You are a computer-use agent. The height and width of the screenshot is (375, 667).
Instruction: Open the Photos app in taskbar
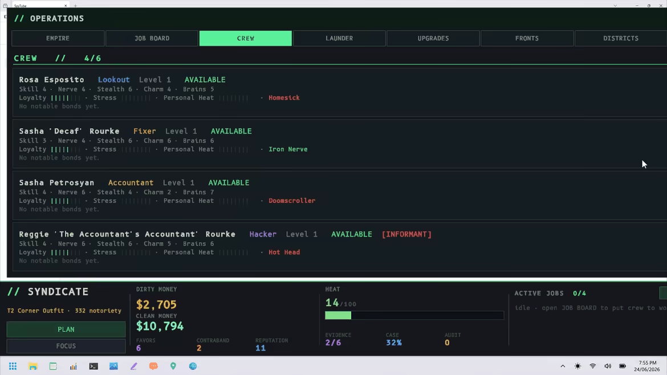tap(113, 366)
